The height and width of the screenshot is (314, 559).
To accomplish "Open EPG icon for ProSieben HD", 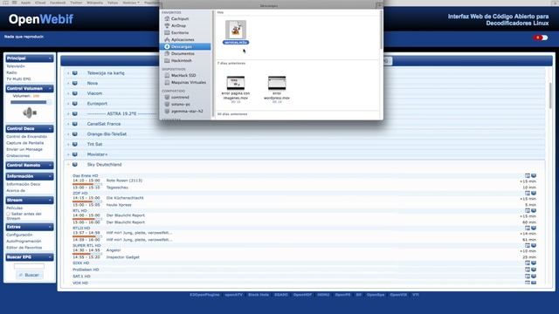I will coord(528,270).
